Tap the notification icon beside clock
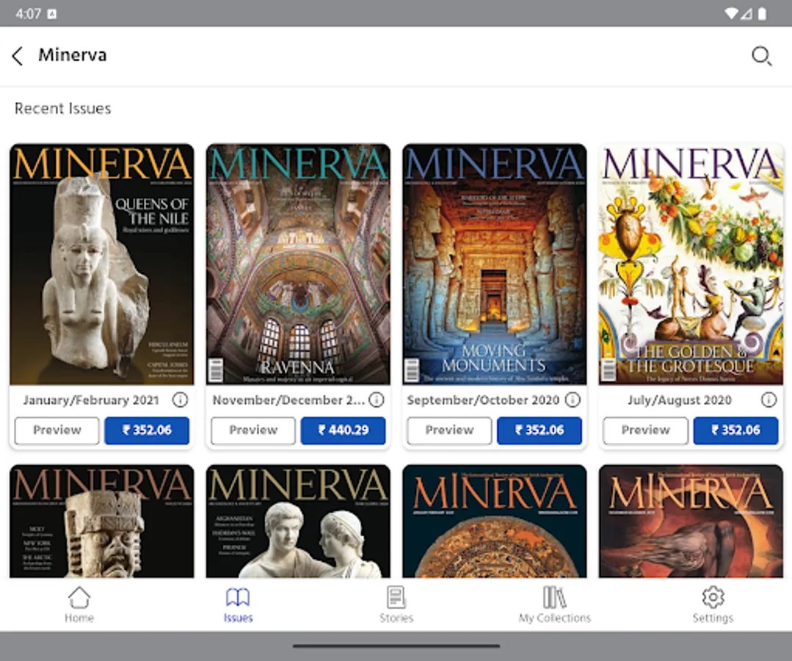Viewport: 792px width, 661px height. point(52,14)
